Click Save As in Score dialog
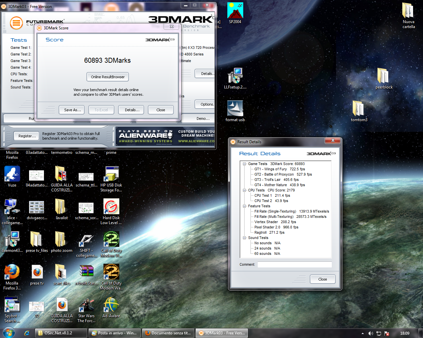This screenshot has height=338, width=423. tap(72, 110)
